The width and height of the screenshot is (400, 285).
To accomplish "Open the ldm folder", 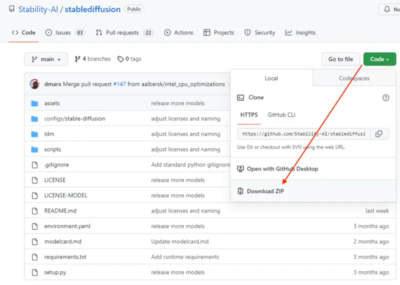I will tap(49, 134).
